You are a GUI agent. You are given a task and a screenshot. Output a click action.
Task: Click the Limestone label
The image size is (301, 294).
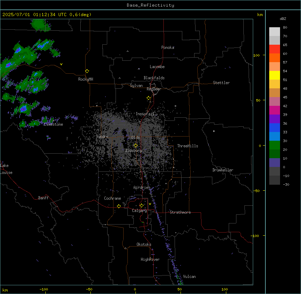coord(53,124)
